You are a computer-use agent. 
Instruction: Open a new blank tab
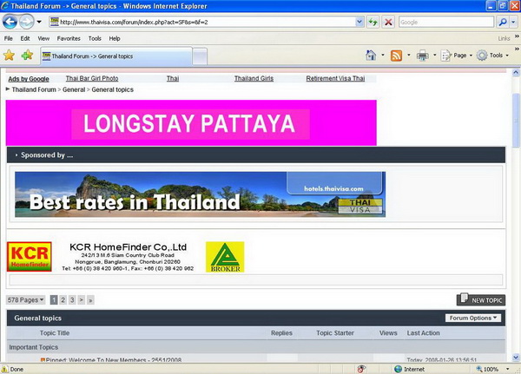200,56
